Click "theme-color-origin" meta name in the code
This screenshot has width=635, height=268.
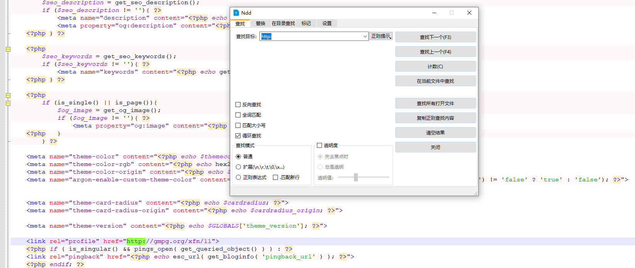point(107,172)
